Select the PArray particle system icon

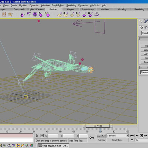point(41,14)
